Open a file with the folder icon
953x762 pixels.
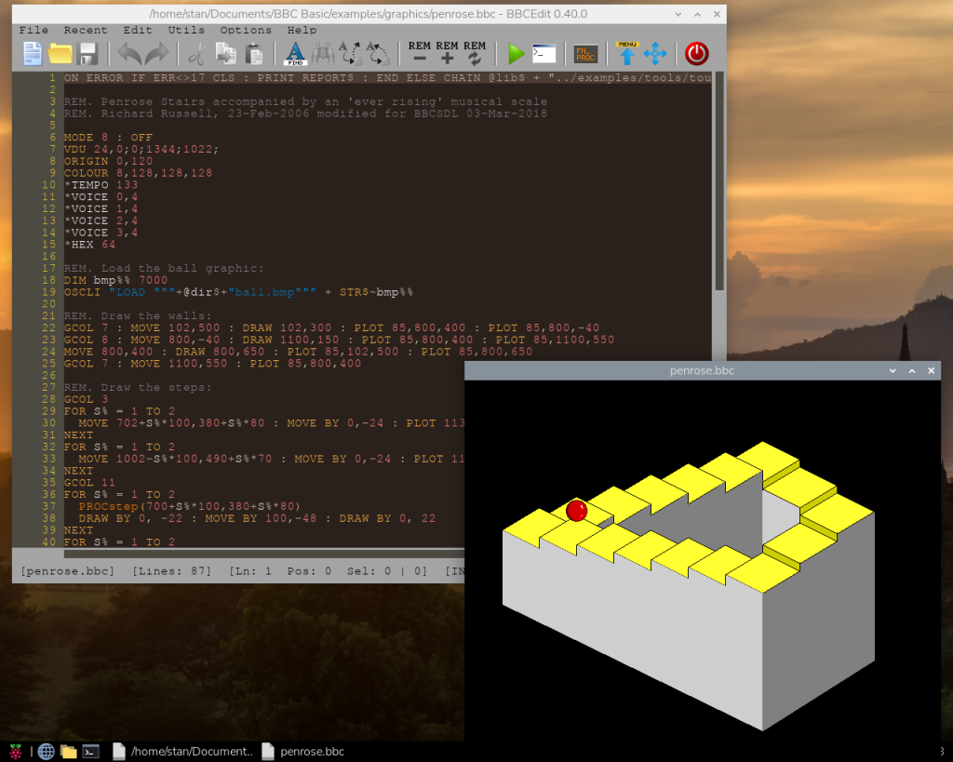pos(60,53)
